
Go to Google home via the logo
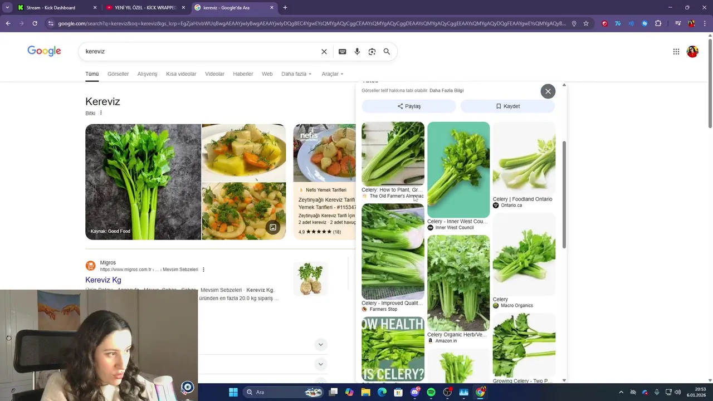click(44, 51)
